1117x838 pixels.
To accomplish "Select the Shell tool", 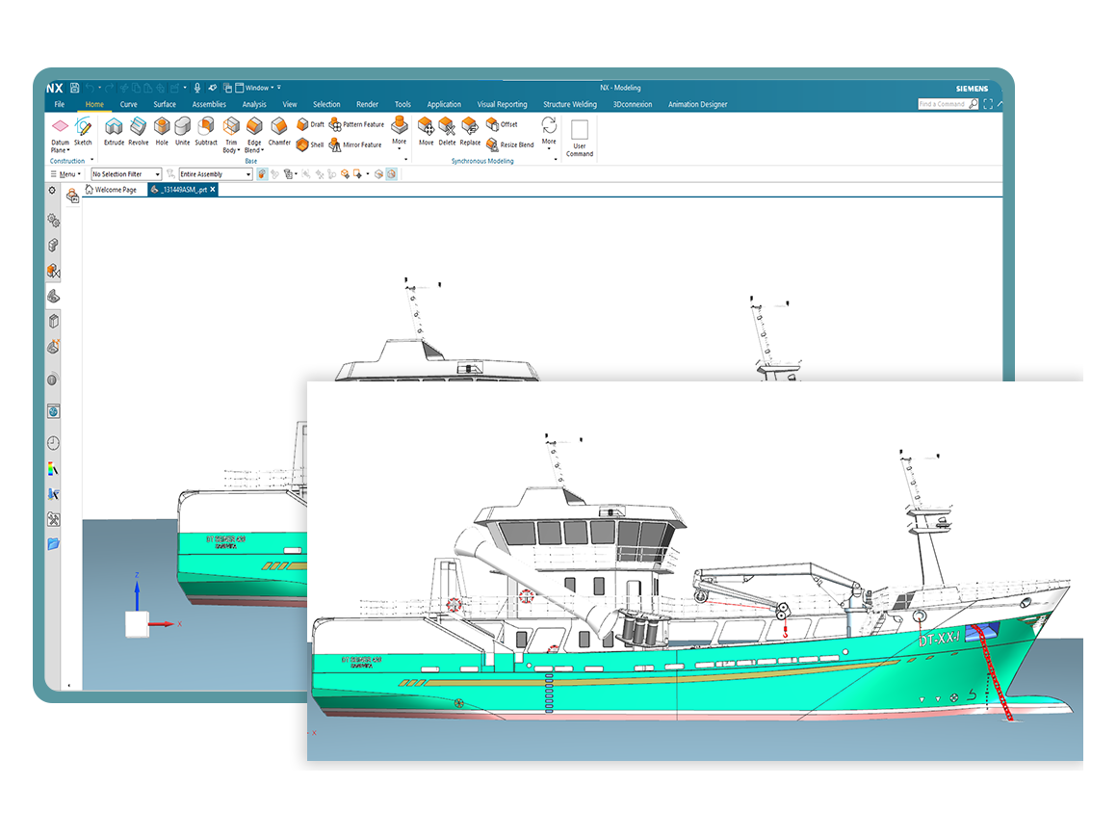I will pos(310,144).
